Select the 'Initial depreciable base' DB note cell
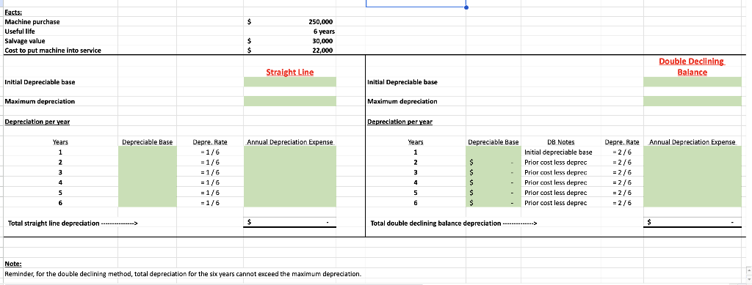Screen dimensions: 752x285 tap(558, 152)
